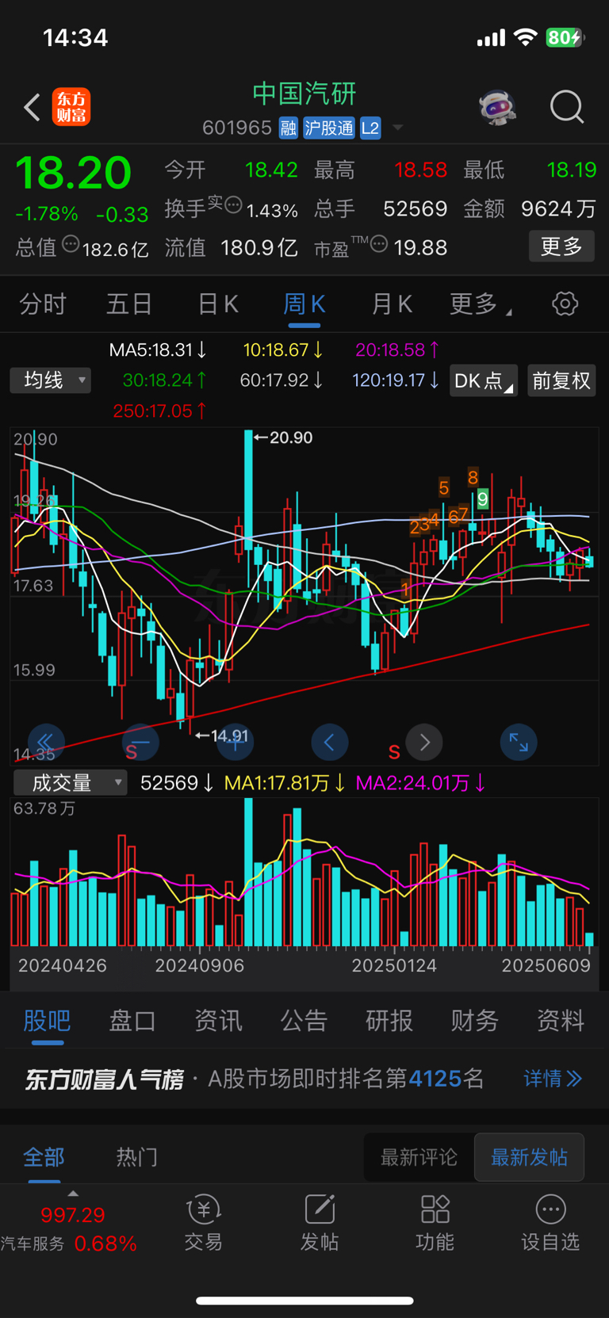Open the 资料 tab

[x=561, y=1020]
